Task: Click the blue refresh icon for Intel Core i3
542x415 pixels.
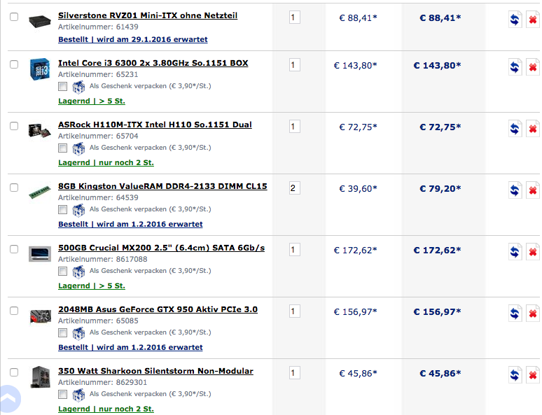Action: 515,67
